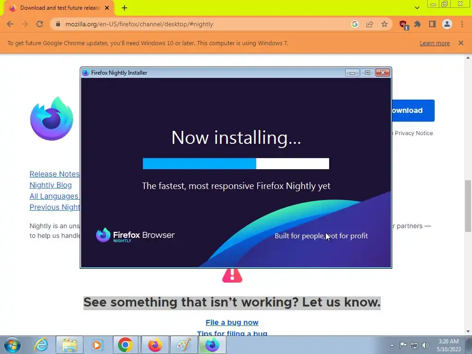This screenshot has height=354, width=472.
Task: Dismiss the Windows 7 update notice
Action: (x=461, y=43)
